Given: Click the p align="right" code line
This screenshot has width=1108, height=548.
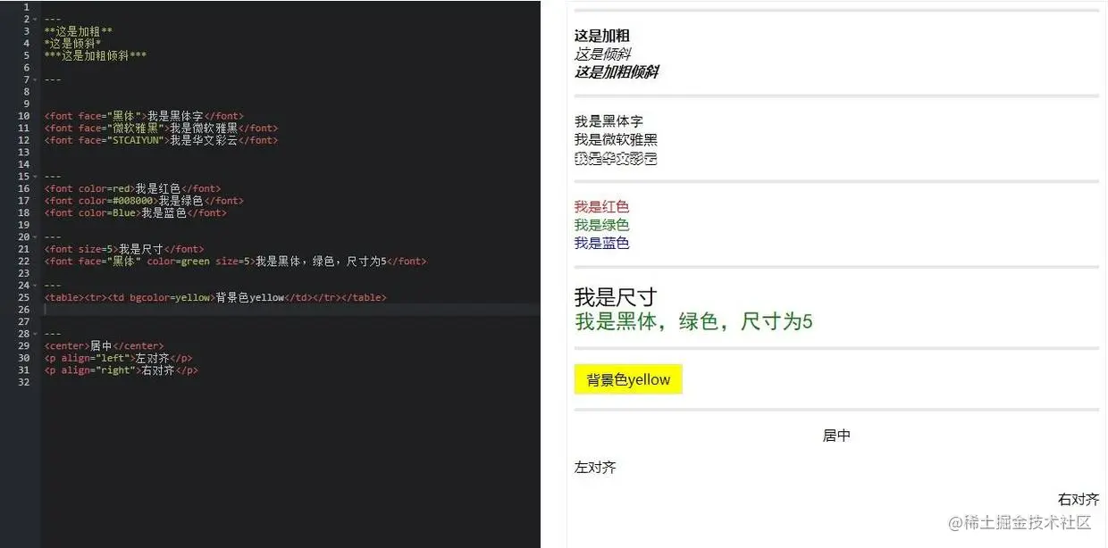Looking at the screenshot, I should [121, 370].
